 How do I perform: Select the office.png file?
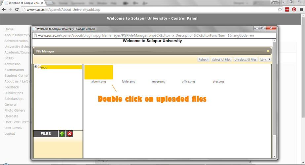tap(188, 82)
